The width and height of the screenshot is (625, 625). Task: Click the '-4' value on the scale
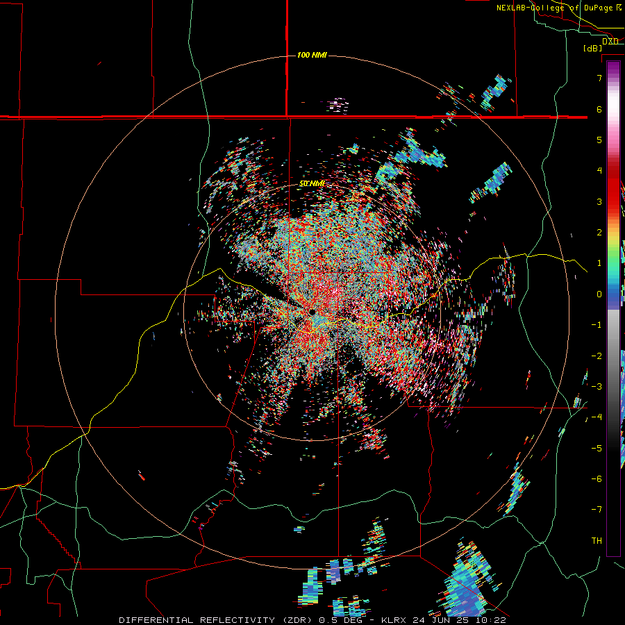(597, 417)
